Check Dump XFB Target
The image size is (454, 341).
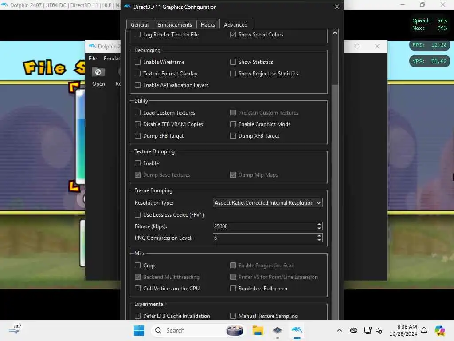(233, 136)
